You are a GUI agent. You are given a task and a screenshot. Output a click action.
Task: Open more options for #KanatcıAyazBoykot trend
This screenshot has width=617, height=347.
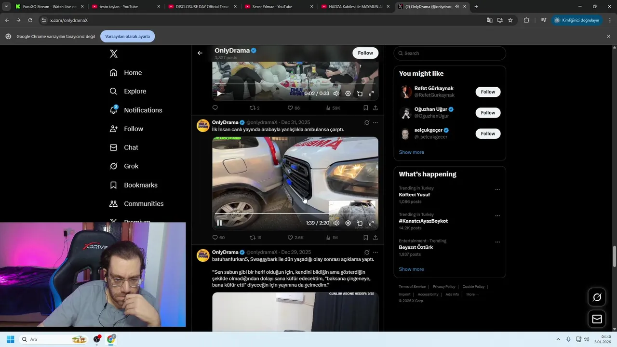497,216
